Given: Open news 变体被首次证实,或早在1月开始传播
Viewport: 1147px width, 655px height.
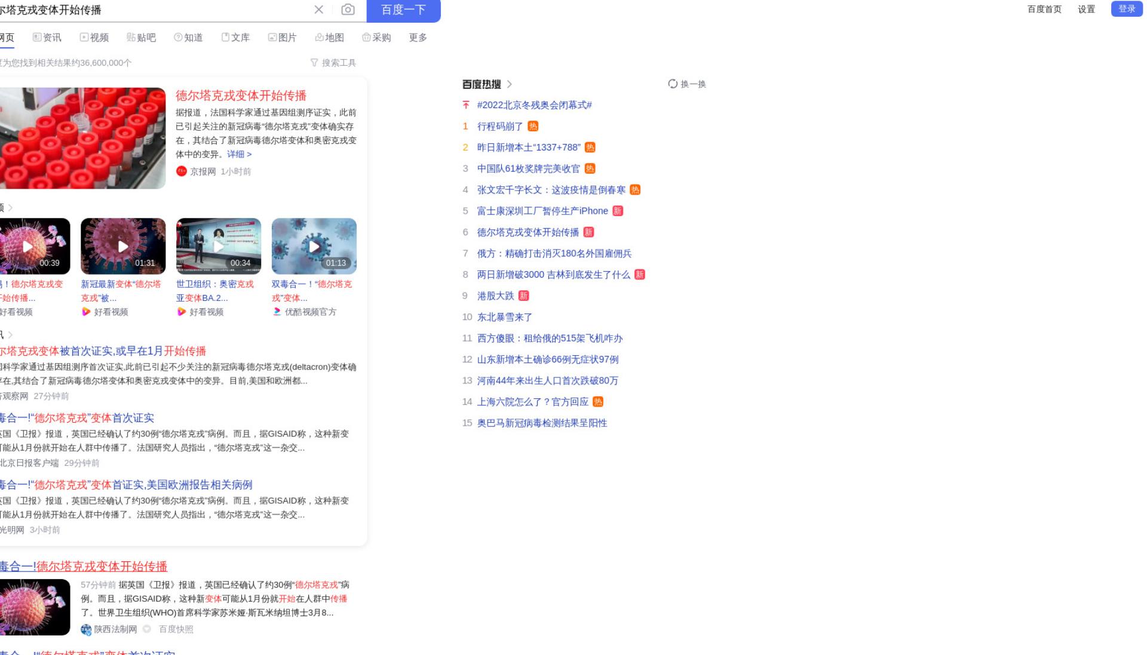Looking at the screenshot, I should [103, 351].
